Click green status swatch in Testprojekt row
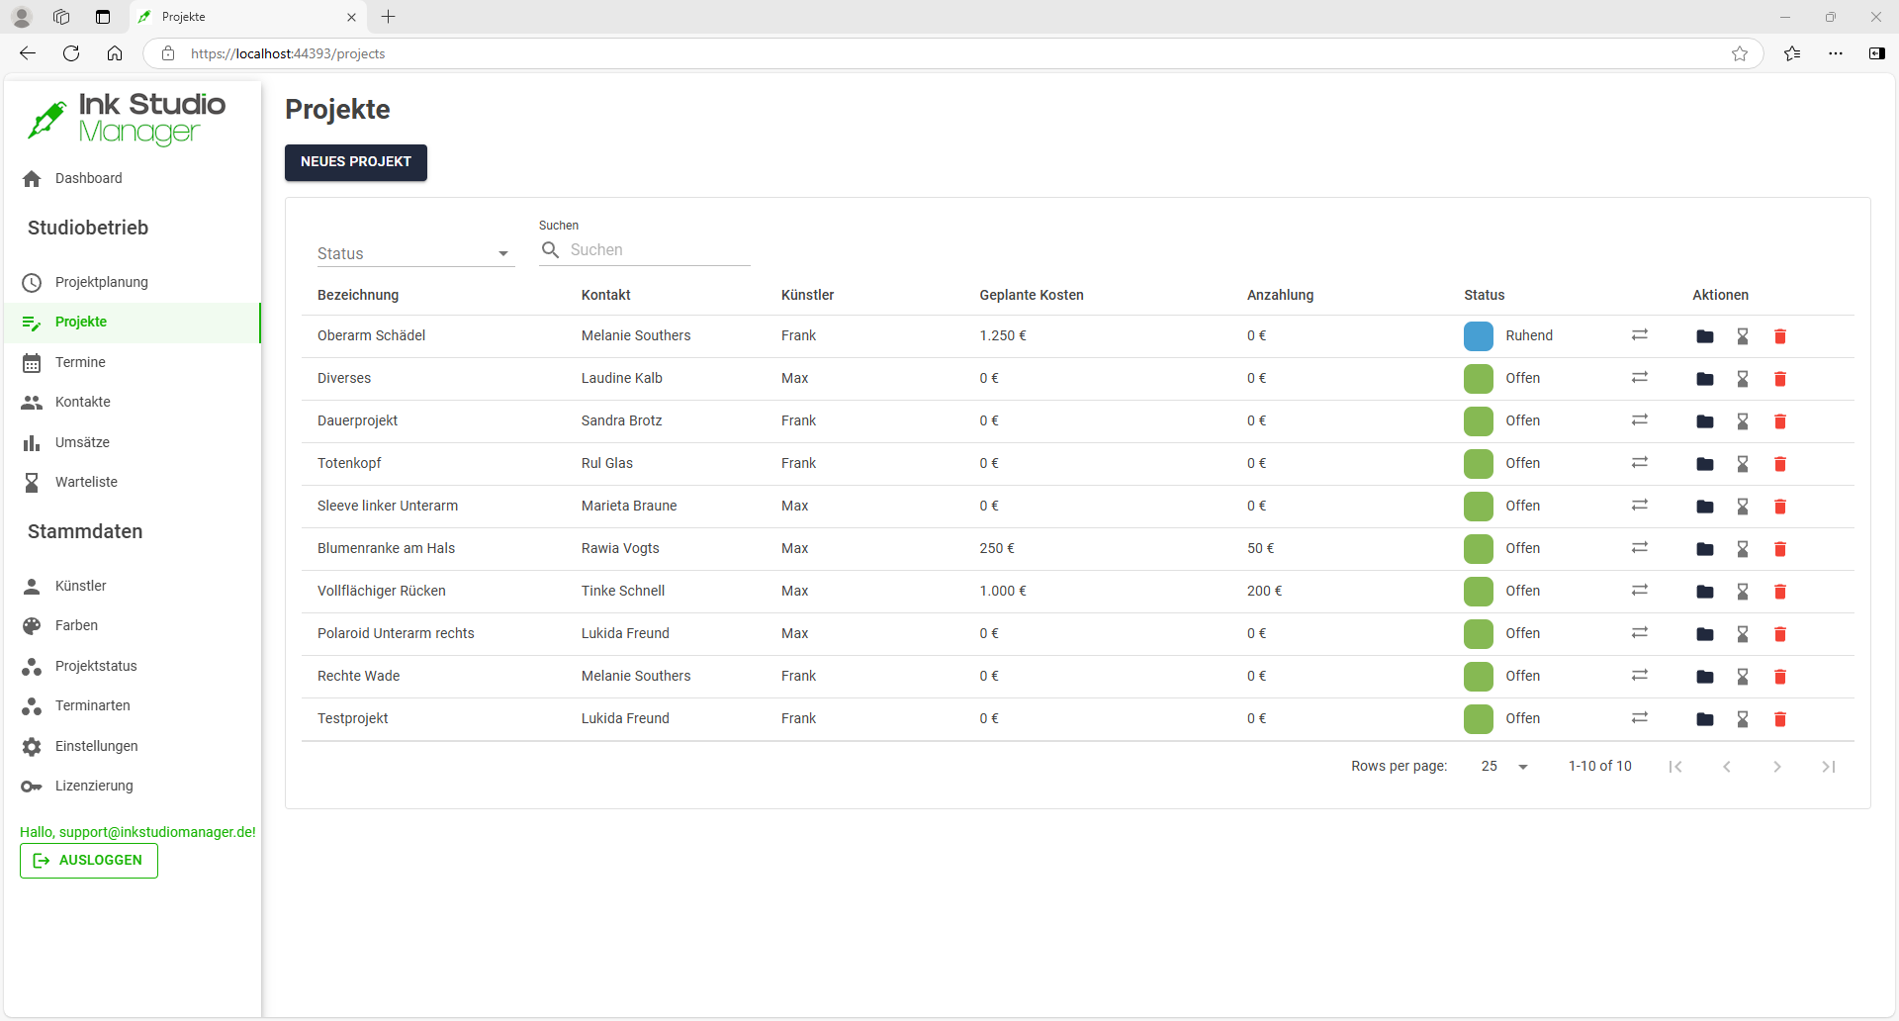Screen dimensions: 1899x1021 pyautogui.click(x=1478, y=719)
